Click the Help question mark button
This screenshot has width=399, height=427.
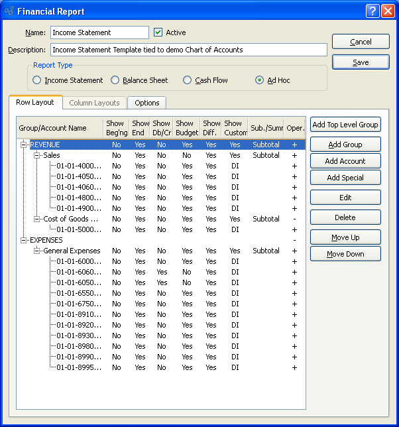[373, 11]
